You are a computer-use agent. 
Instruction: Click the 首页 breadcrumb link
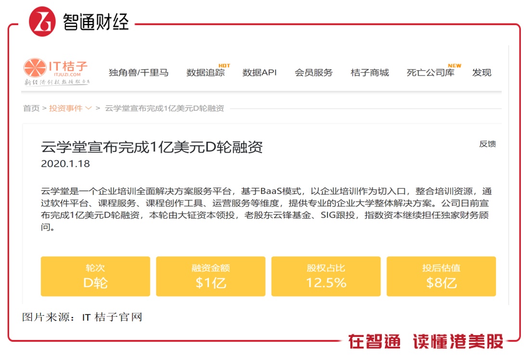31,108
